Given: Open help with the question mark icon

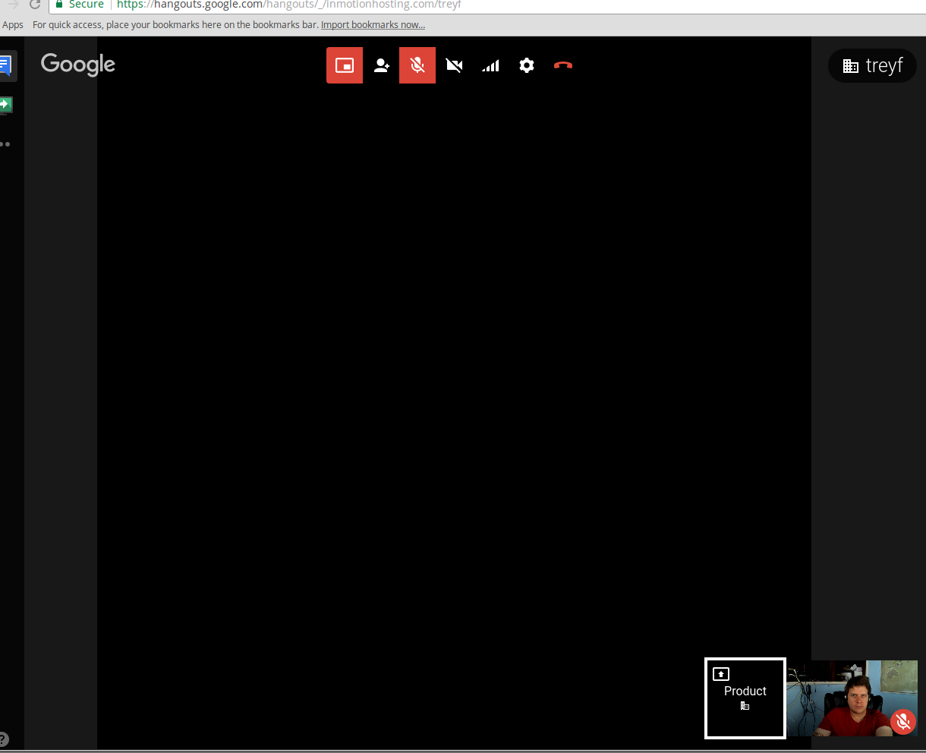Looking at the screenshot, I should tap(4, 739).
